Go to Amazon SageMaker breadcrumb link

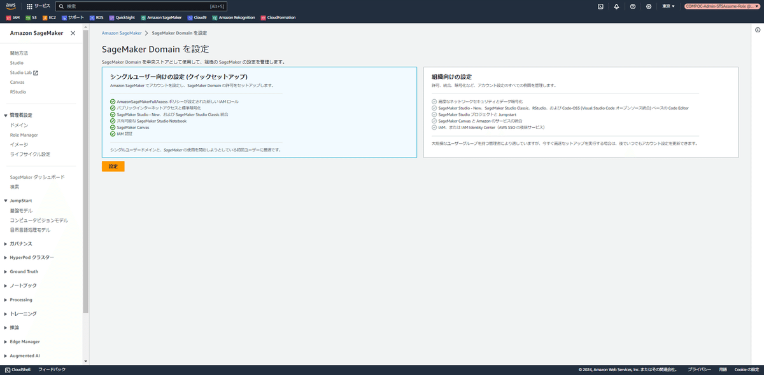(122, 32)
